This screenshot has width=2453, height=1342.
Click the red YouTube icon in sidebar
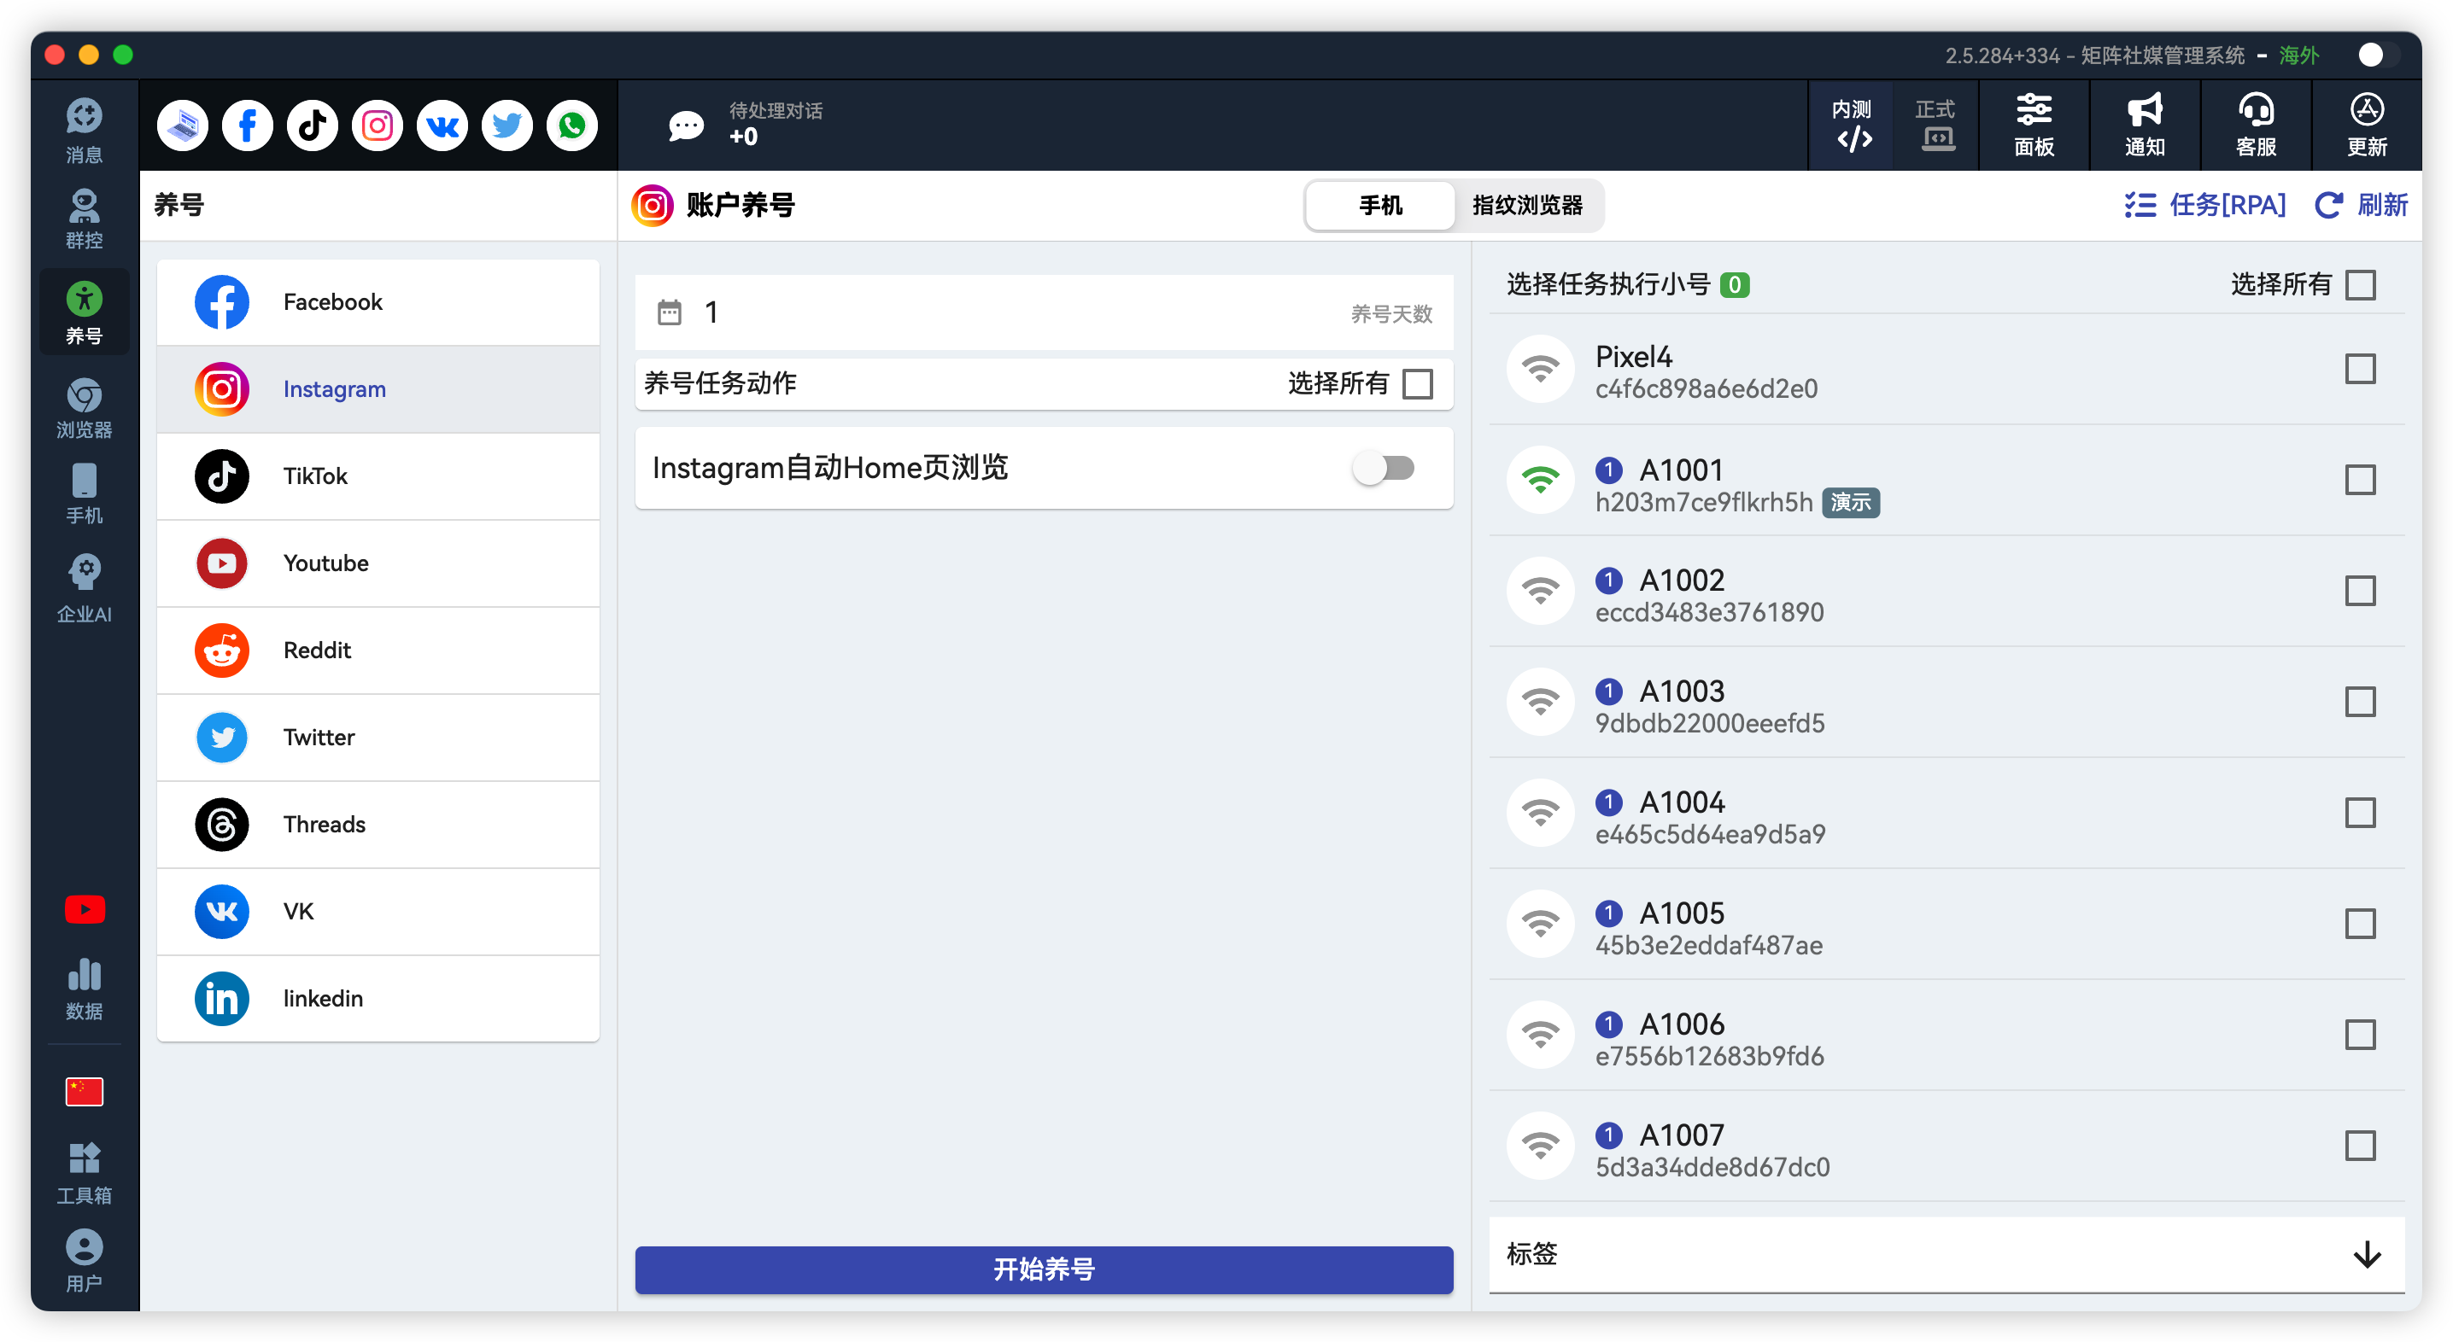click(84, 909)
